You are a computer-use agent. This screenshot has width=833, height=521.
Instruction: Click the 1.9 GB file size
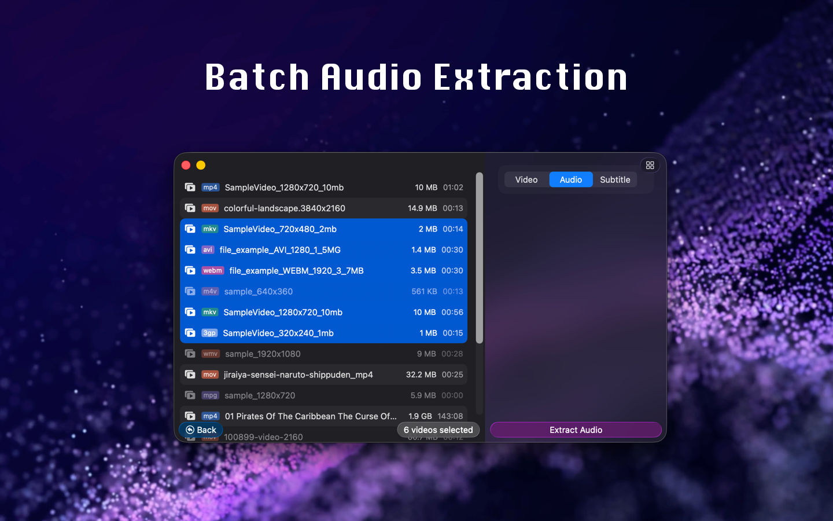pos(420,416)
